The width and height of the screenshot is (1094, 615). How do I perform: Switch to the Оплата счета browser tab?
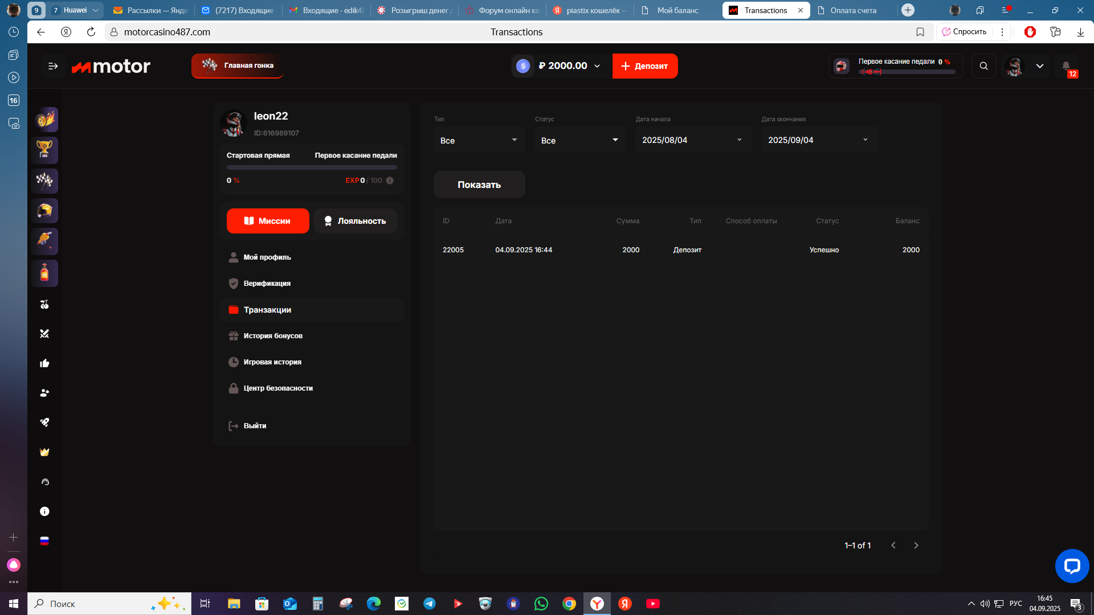click(852, 10)
